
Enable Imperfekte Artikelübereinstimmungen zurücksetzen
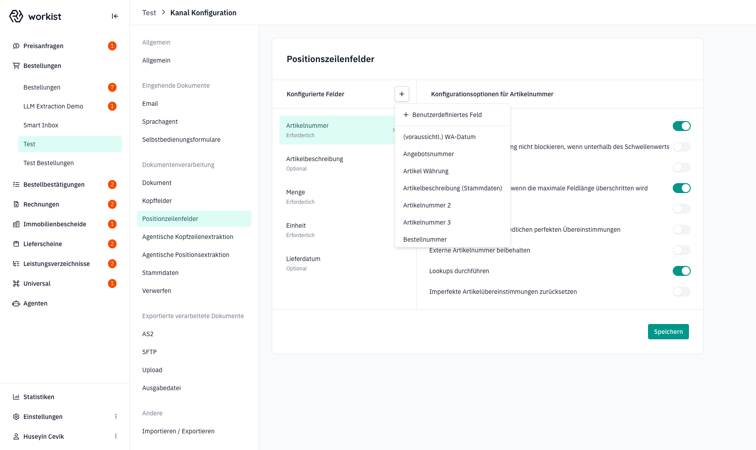[x=682, y=292]
